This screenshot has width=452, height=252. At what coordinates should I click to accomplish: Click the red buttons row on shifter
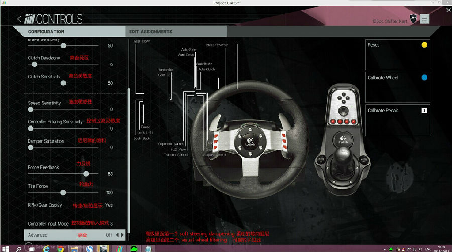343,122
